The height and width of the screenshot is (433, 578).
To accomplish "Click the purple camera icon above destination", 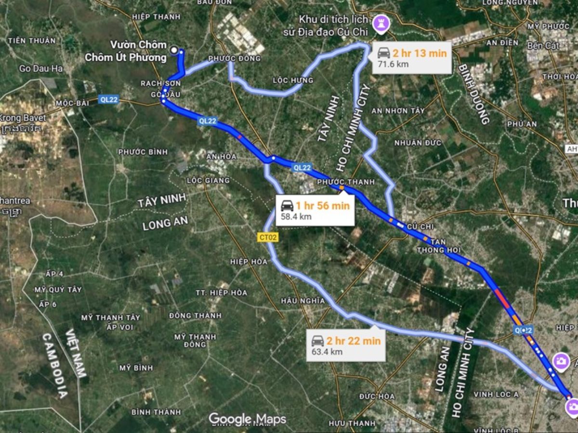I will tap(561, 361).
